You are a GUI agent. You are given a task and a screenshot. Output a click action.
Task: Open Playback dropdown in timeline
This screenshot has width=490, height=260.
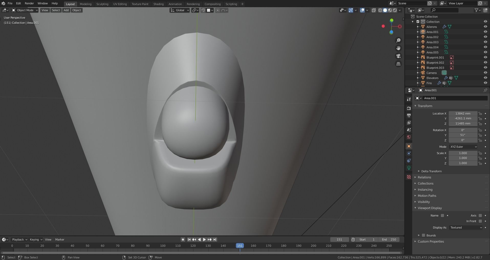pyautogui.click(x=19, y=240)
